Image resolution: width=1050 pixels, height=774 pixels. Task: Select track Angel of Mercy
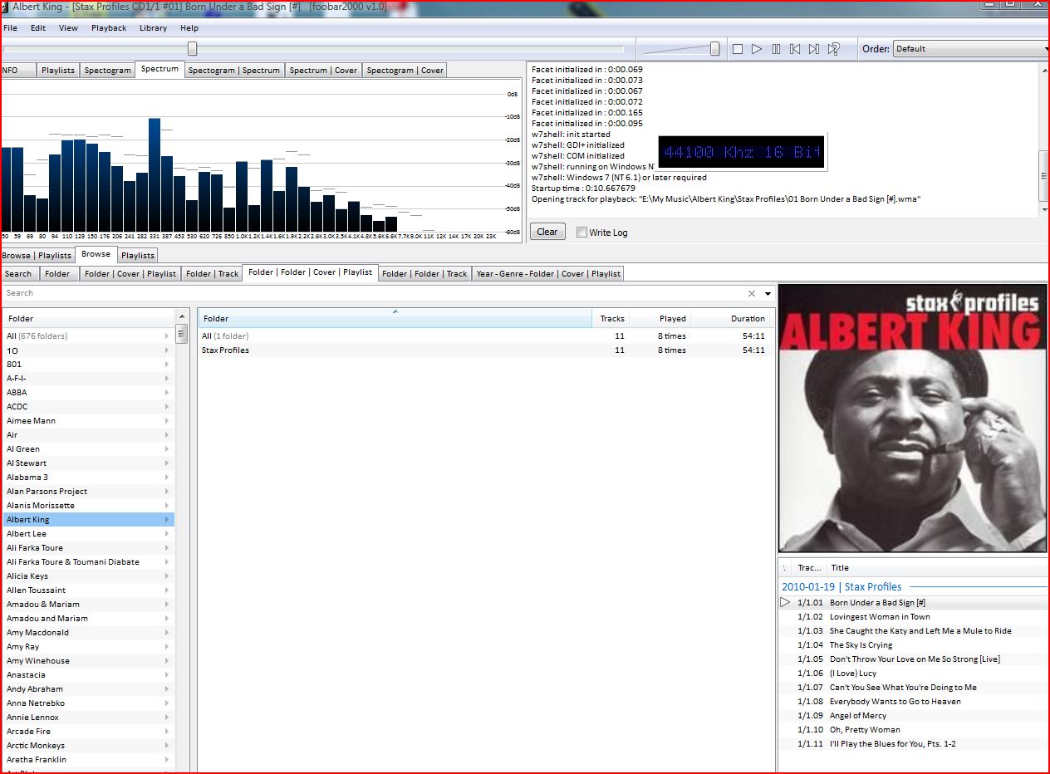point(913,716)
